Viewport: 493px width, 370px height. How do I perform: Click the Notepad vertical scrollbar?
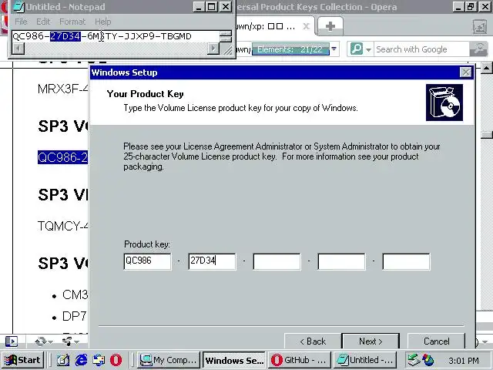[x=226, y=36]
